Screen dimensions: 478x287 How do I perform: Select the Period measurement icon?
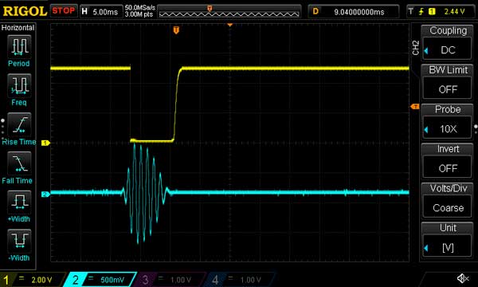tap(19, 46)
